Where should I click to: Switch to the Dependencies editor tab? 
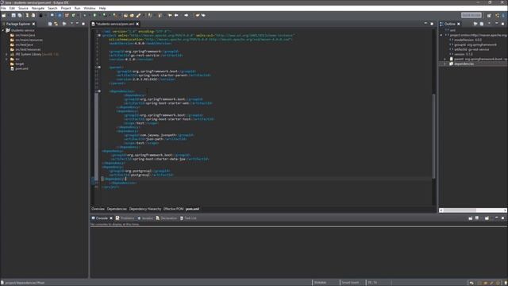pyautogui.click(x=117, y=209)
